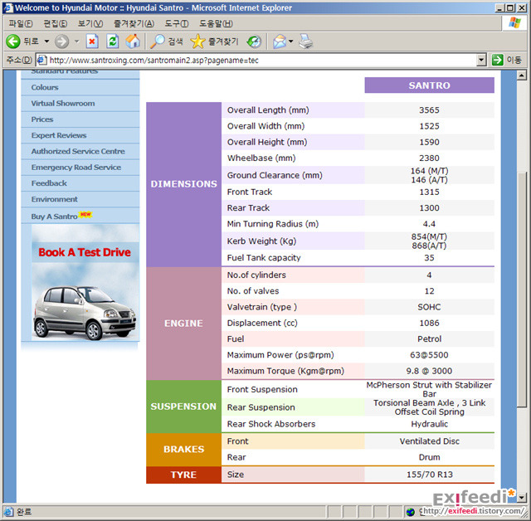Open the 도움말(H) menu
Image resolution: width=531 pixels, height=521 pixels.
click(216, 23)
